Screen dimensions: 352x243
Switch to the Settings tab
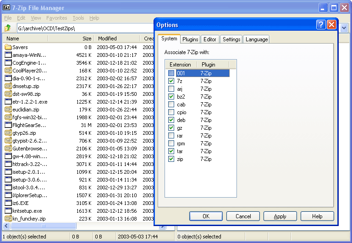(231, 39)
